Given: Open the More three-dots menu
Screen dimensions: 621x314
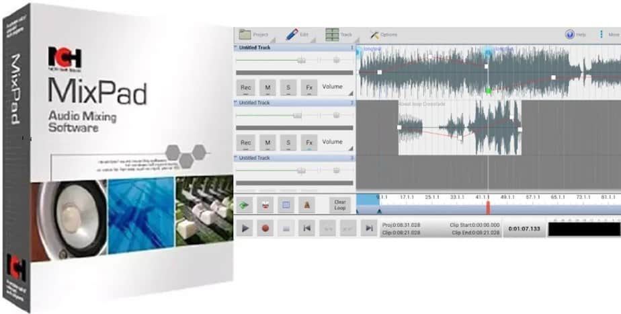Looking at the screenshot, I should coord(609,35).
